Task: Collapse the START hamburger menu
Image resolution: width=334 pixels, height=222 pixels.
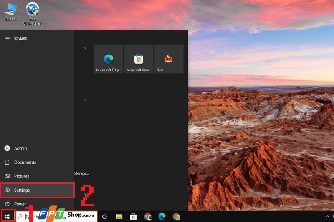Action: pyautogui.click(x=7, y=39)
